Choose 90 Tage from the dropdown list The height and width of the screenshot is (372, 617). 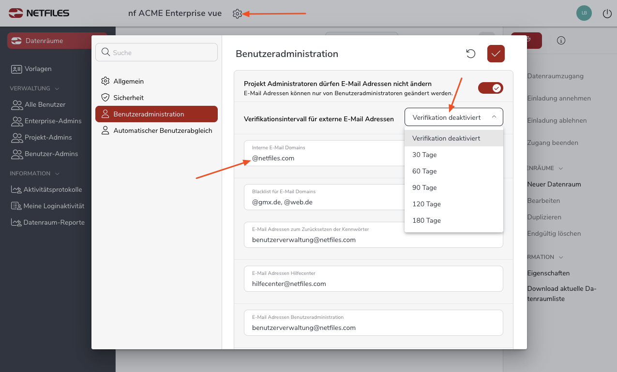pos(424,187)
